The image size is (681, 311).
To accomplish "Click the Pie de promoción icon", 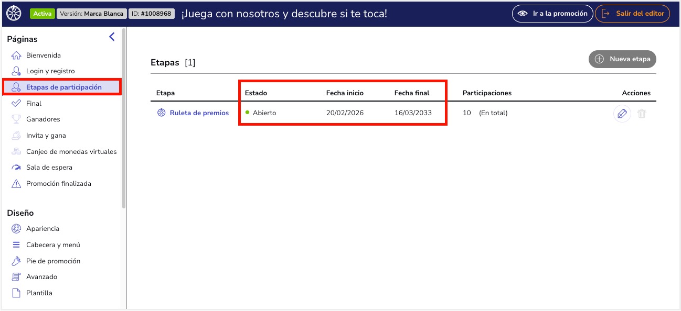I will click(16, 261).
